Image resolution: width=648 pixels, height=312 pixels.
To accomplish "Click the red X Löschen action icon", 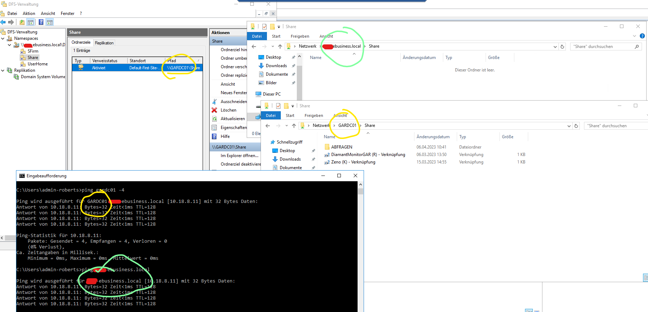I will tap(214, 110).
